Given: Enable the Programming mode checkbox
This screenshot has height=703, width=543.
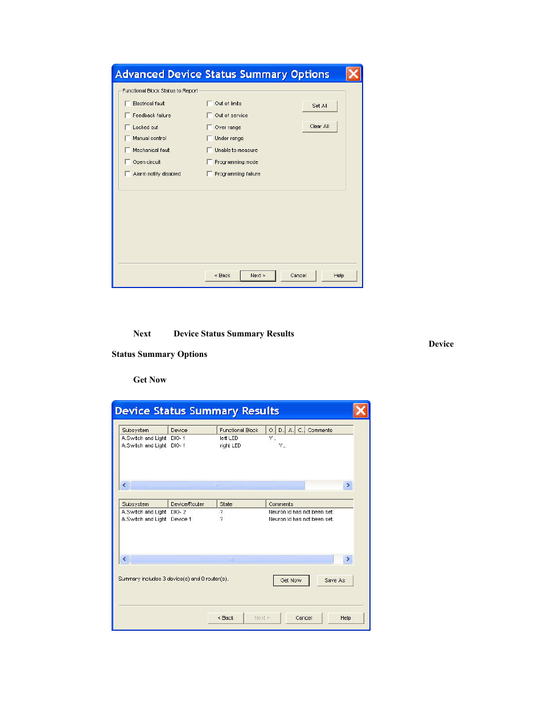Looking at the screenshot, I should tap(209, 162).
